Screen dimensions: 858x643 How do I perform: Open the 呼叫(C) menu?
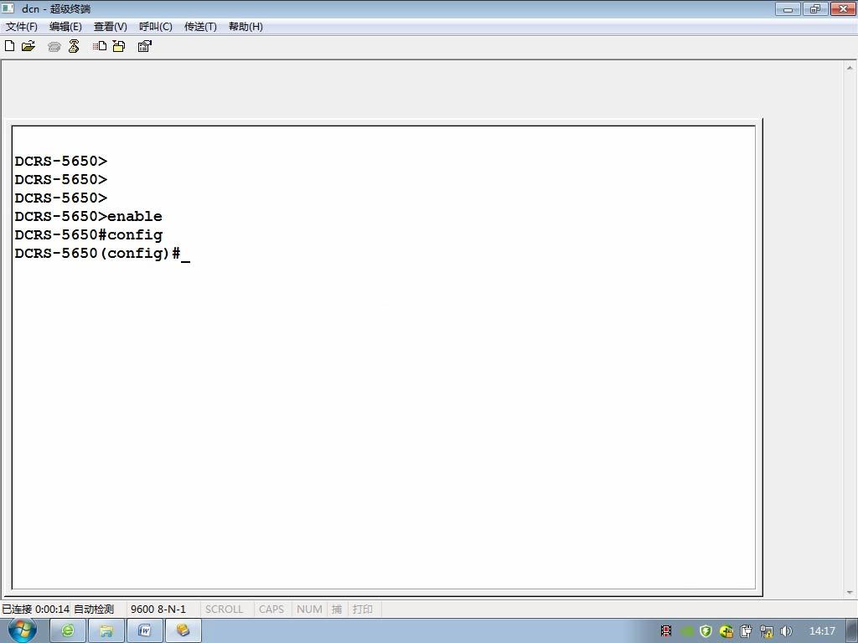tap(155, 27)
